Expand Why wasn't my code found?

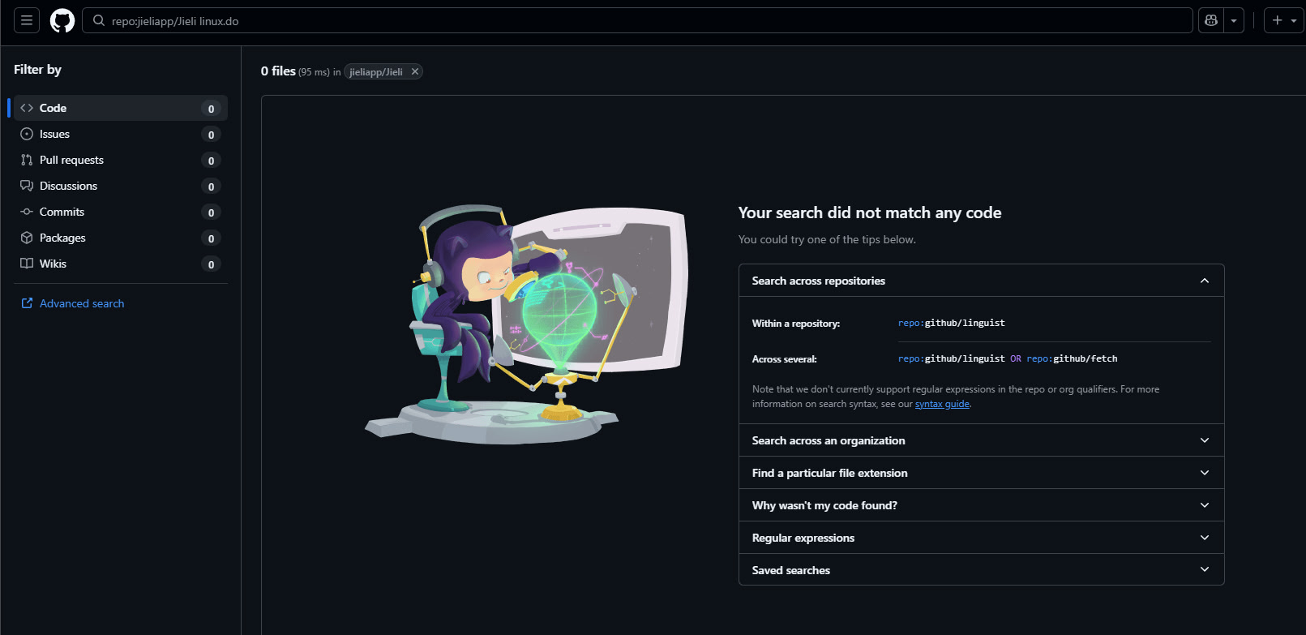pos(981,505)
